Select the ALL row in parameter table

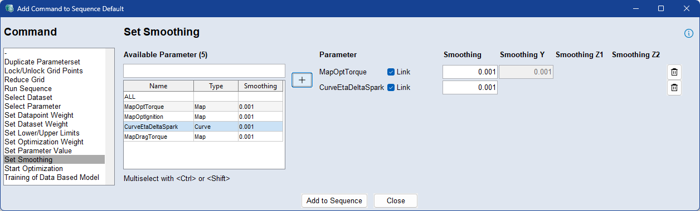click(203, 97)
